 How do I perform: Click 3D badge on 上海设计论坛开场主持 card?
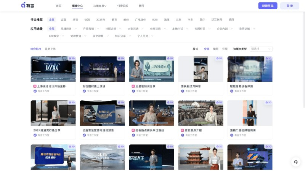tap(72, 59)
